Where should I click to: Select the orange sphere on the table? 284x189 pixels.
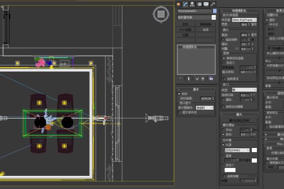coord(48,128)
